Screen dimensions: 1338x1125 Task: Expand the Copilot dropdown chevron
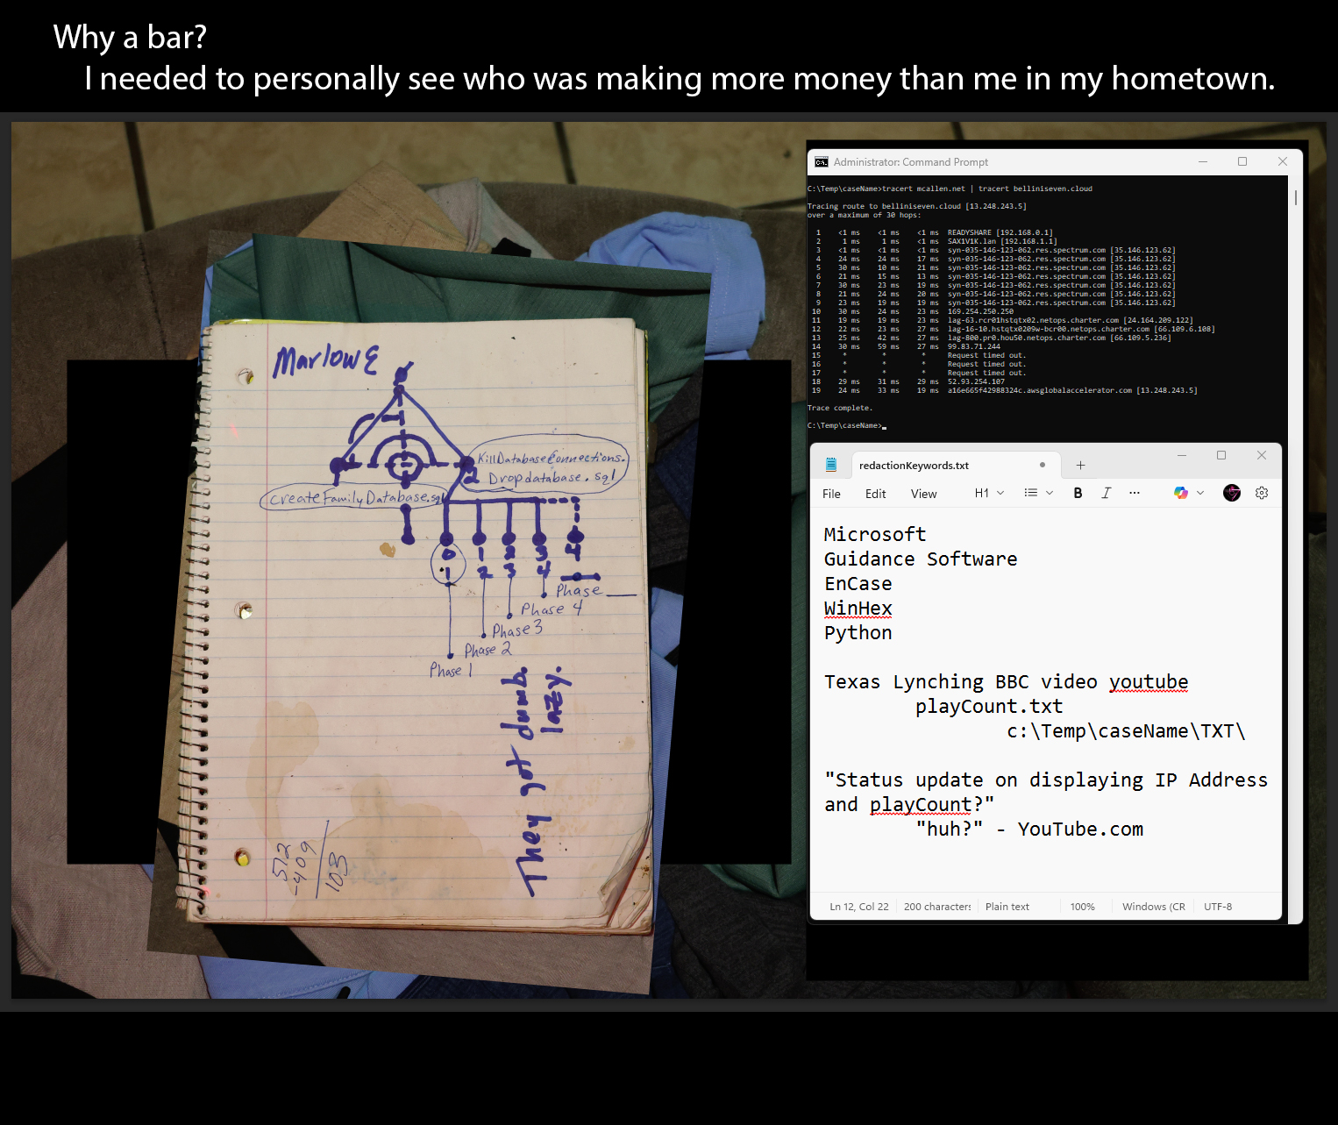coord(1200,493)
